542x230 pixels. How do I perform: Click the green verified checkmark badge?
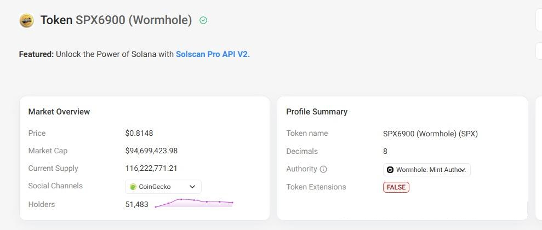[x=203, y=20]
